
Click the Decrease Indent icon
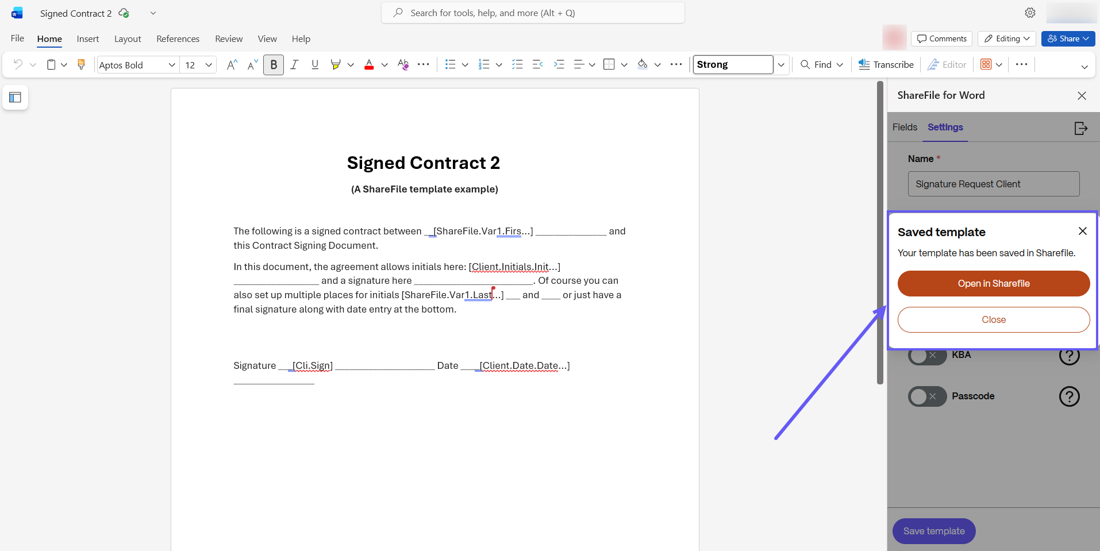tap(538, 64)
